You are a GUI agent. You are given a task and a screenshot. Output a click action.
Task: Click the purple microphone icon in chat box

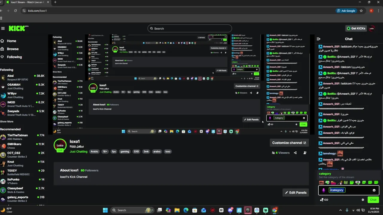(323, 190)
